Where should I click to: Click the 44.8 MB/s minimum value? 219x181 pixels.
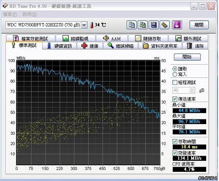tap(189, 111)
